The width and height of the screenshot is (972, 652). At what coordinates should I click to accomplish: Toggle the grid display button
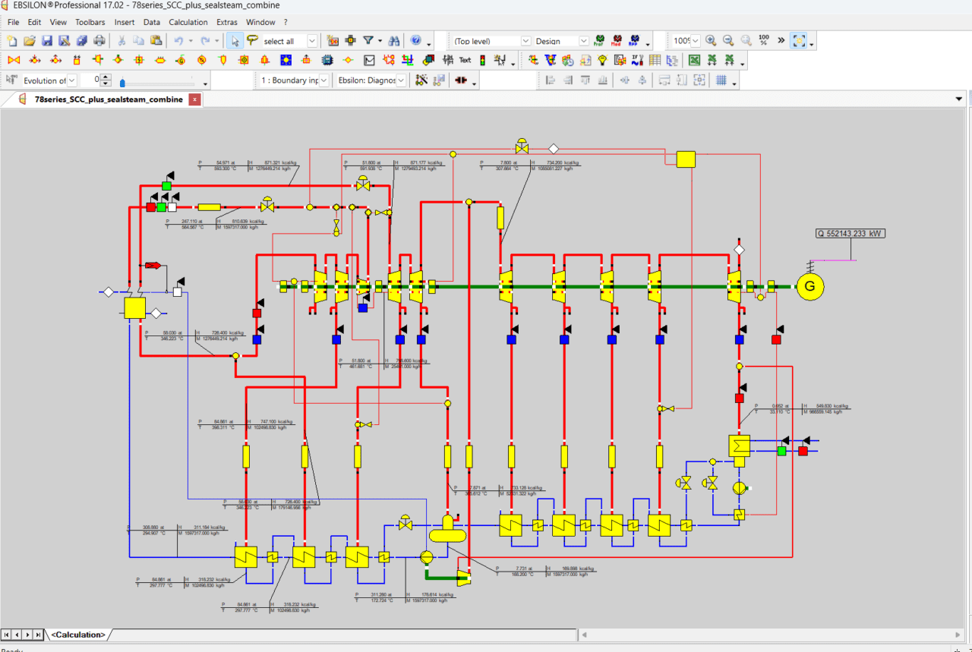tap(721, 80)
